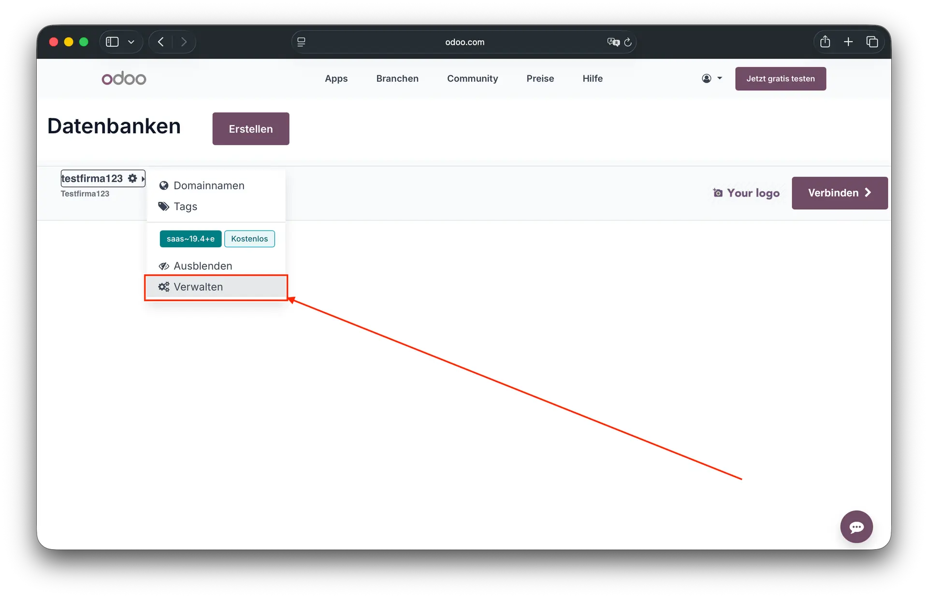Open the user account dropdown

(712, 78)
